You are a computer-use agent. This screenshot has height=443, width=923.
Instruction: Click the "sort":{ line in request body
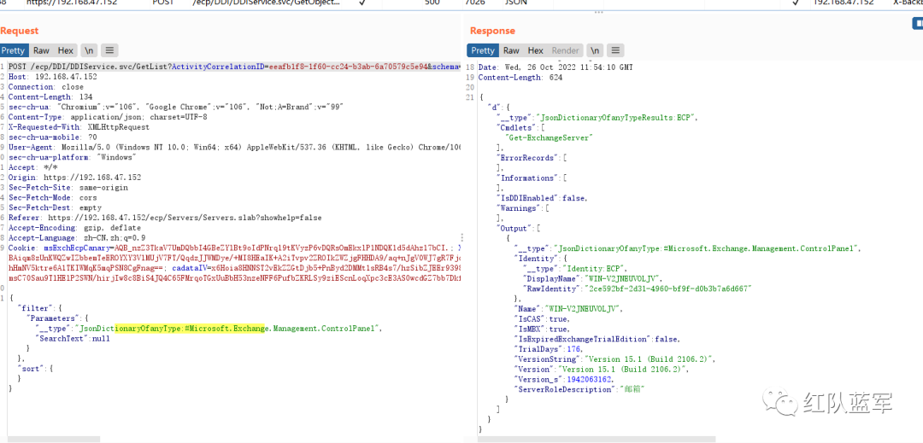click(x=36, y=369)
